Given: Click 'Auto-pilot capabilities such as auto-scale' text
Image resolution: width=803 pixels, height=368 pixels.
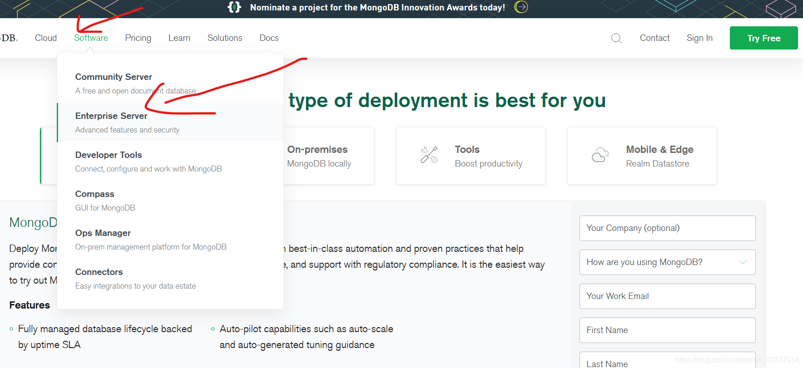Looking at the screenshot, I should coord(307,329).
